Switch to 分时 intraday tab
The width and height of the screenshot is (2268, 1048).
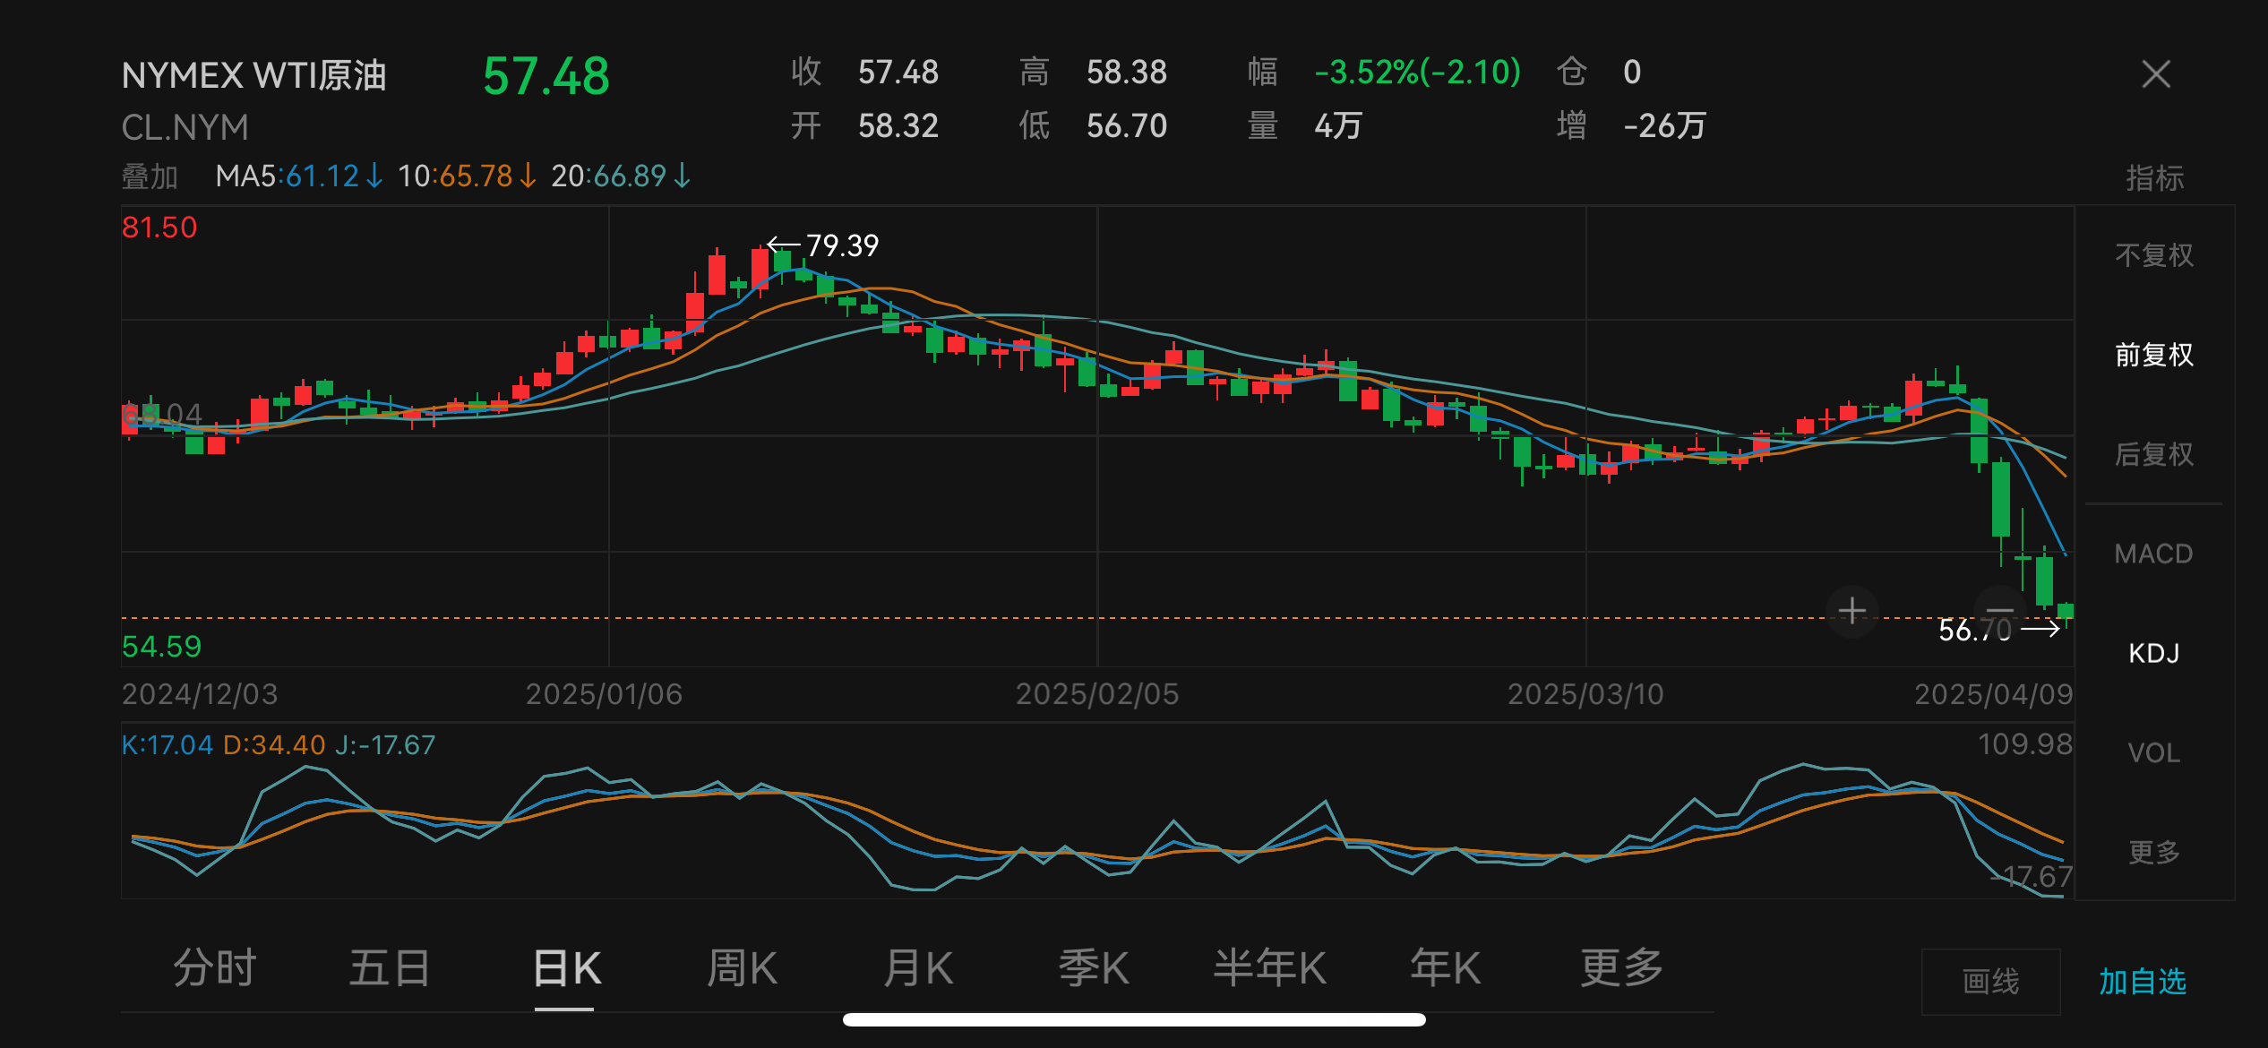click(x=215, y=968)
